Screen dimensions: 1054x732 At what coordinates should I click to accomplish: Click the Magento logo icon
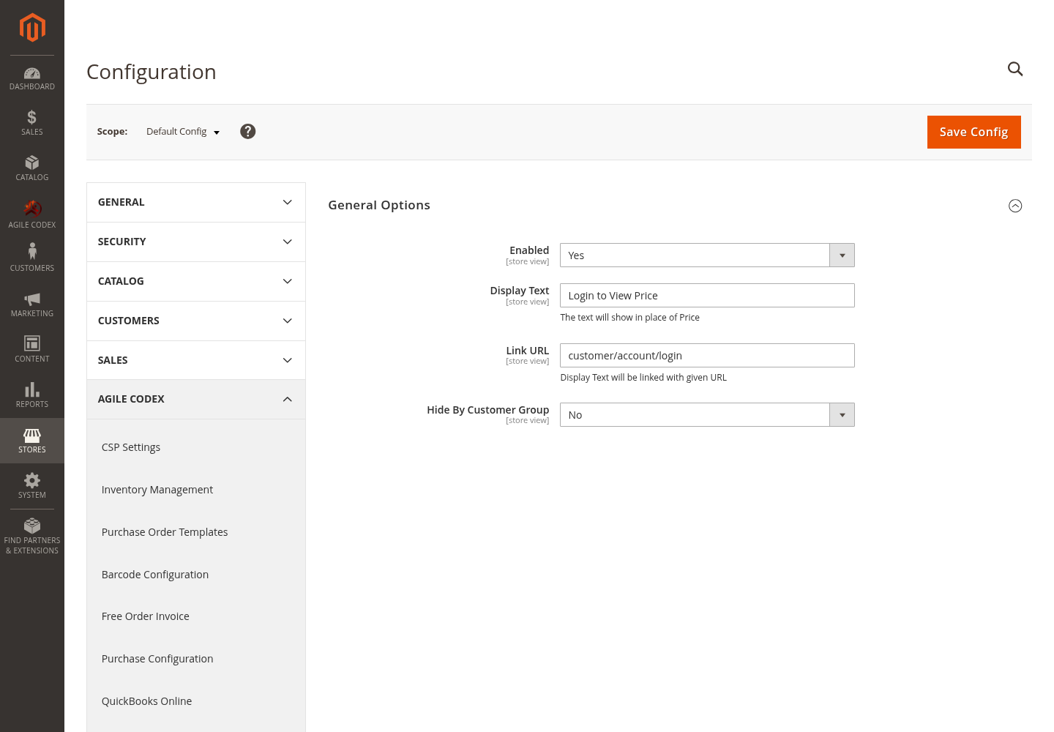click(32, 28)
